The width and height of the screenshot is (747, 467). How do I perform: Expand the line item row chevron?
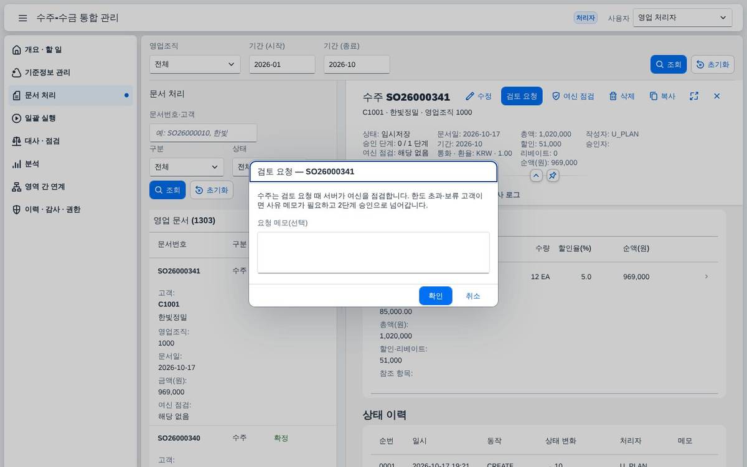tap(706, 276)
